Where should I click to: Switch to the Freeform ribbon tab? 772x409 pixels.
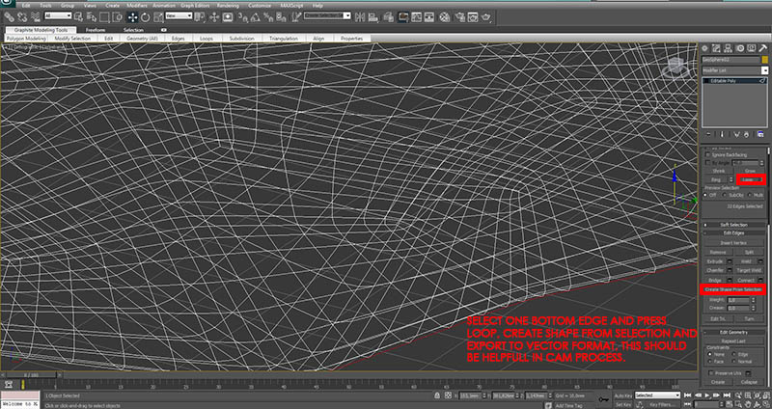pyautogui.click(x=96, y=30)
